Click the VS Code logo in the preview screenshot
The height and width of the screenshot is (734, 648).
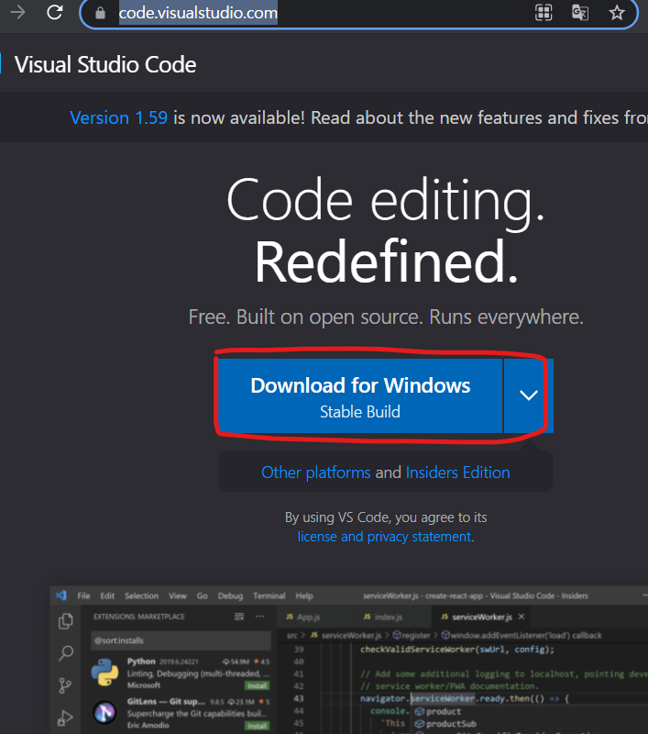(61, 595)
